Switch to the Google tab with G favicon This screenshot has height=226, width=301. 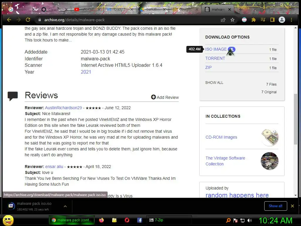pyautogui.click(x=21, y=9)
